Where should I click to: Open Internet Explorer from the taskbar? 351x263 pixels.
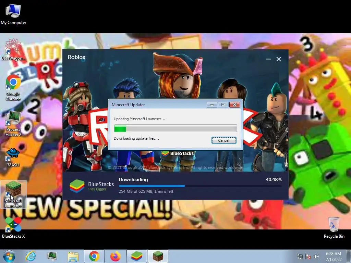click(x=31, y=256)
